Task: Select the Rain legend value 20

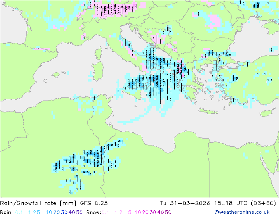Action: (56, 212)
